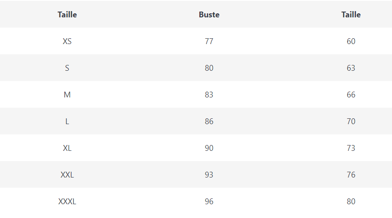The height and width of the screenshot is (218, 392).
Task: Click bust value 80 in the S row
Action: (209, 68)
